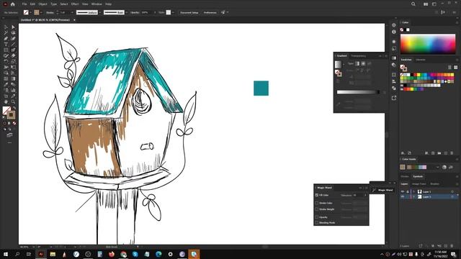The image size is (461, 259).
Task: Click the search magnifier at top right
Action: (x=413, y=4)
